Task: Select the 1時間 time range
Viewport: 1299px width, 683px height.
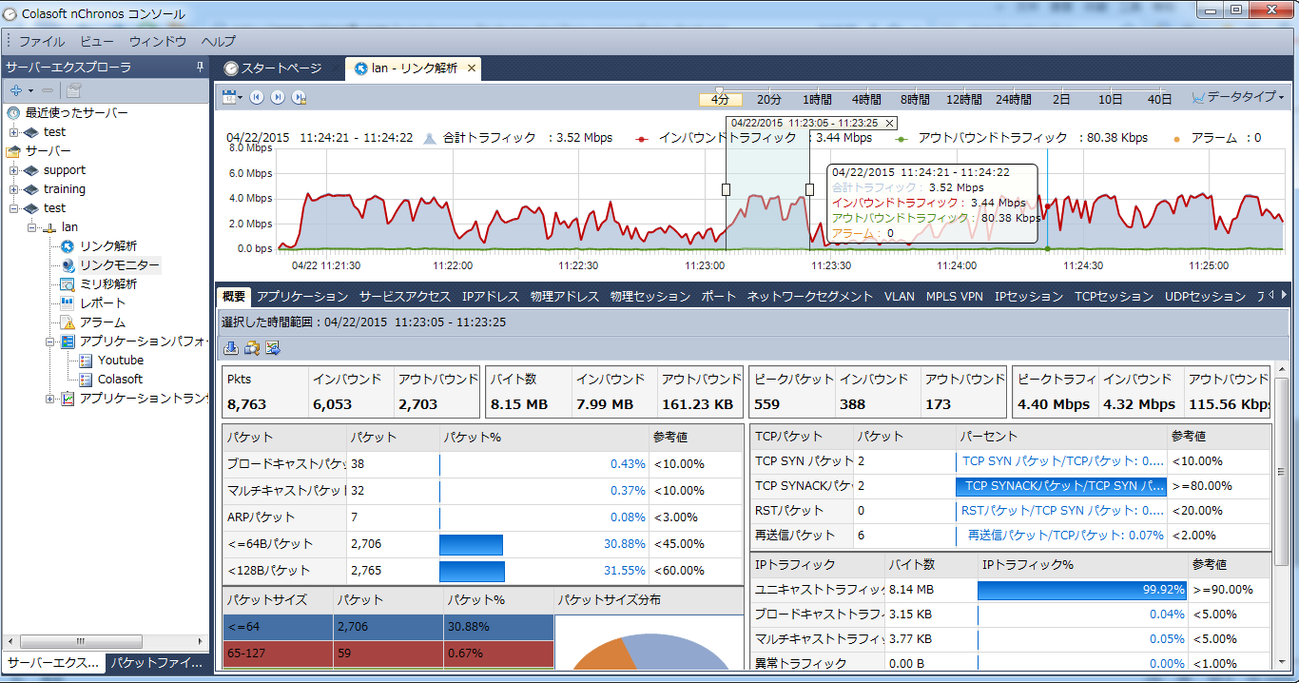Action: pos(817,99)
